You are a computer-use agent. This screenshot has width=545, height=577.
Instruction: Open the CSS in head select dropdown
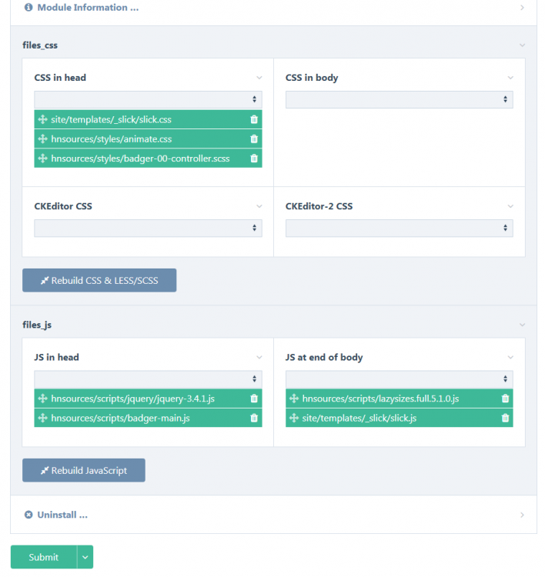(x=148, y=99)
